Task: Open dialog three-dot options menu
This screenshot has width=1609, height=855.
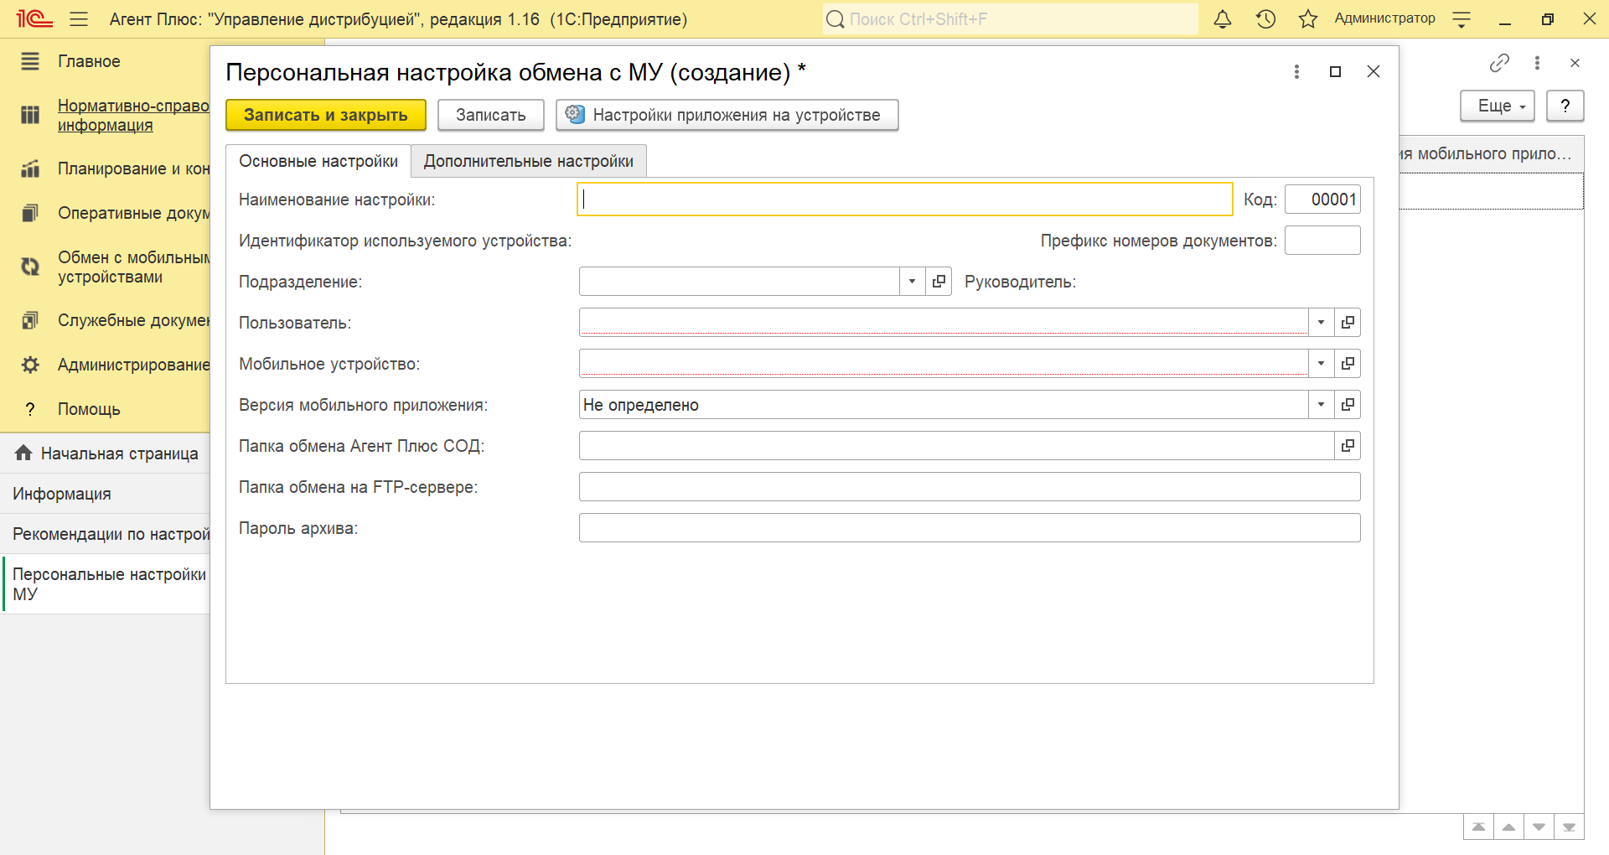Action: coord(1296,72)
